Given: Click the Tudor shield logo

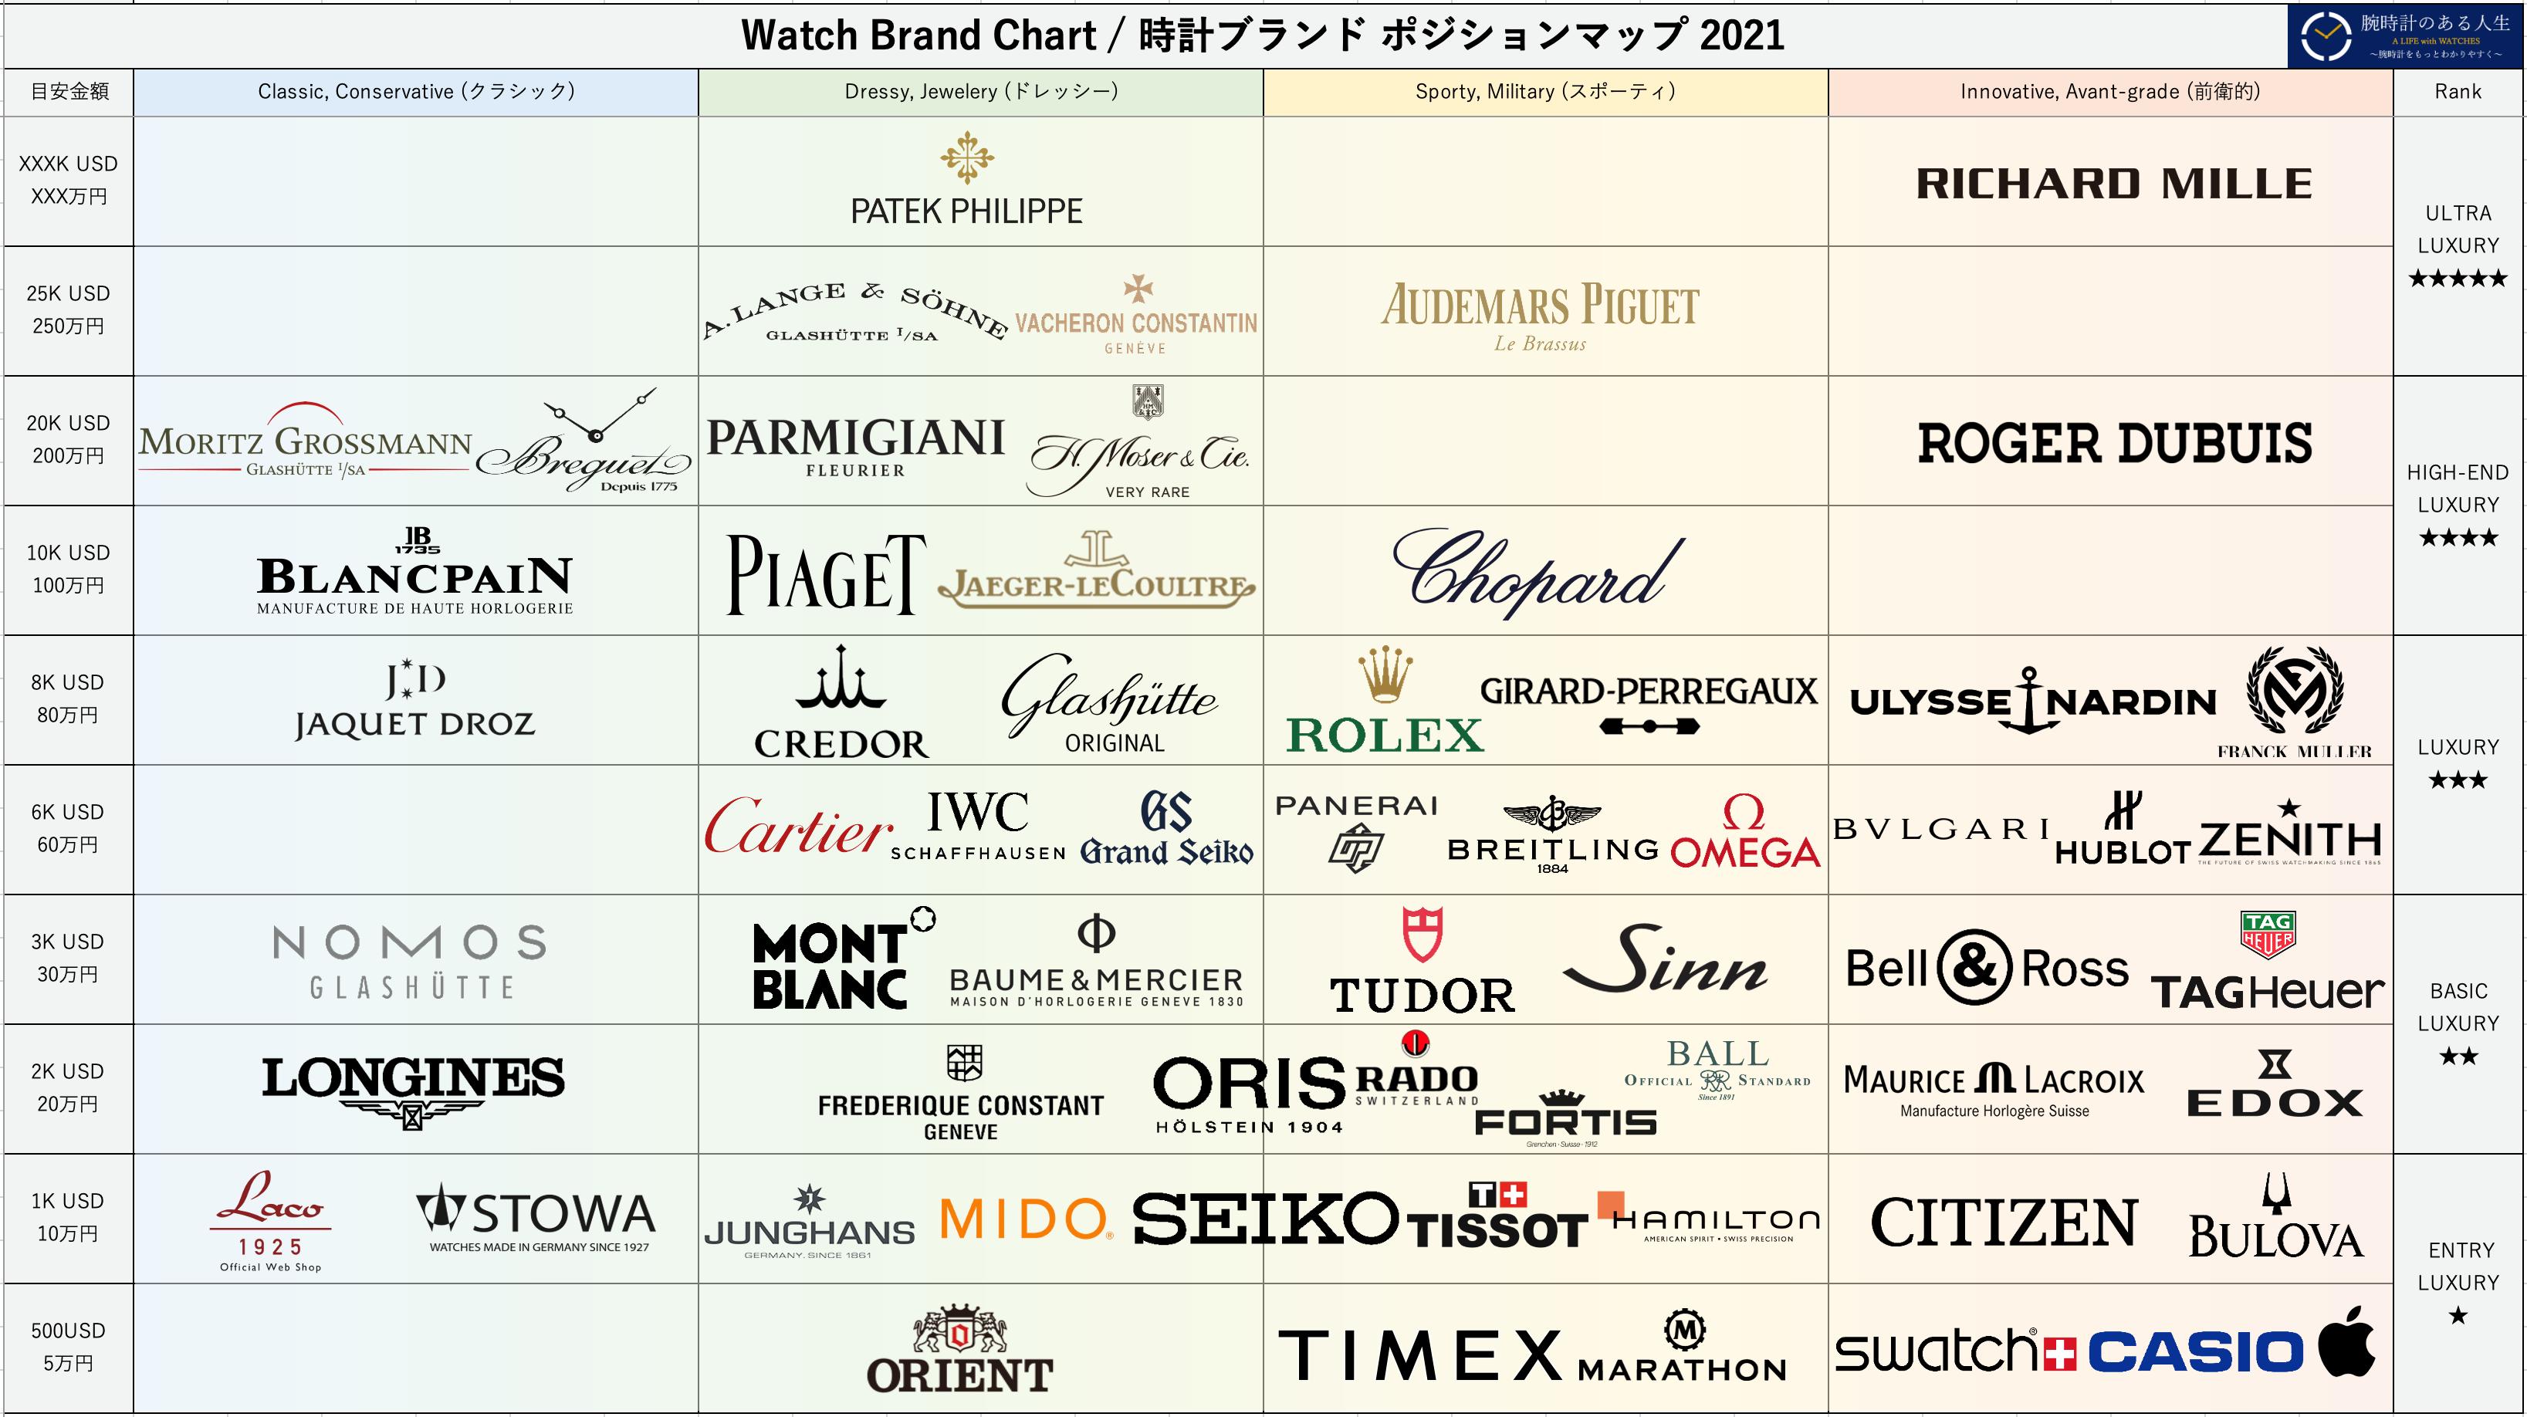Looking at the screenshot, I should coord(1422,934).
